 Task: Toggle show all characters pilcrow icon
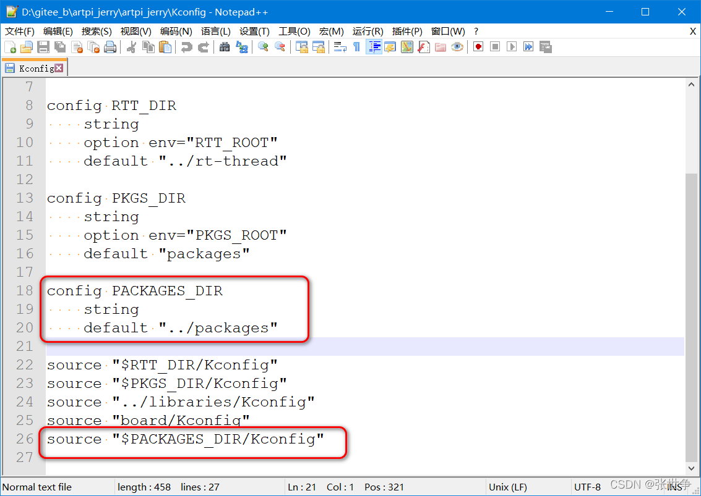356,47
